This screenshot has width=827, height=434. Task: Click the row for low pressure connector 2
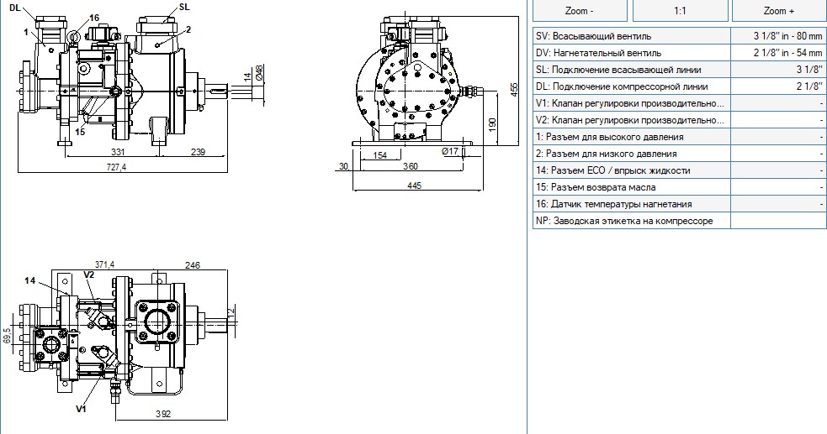pyautogui.click(x=679, y=154)
